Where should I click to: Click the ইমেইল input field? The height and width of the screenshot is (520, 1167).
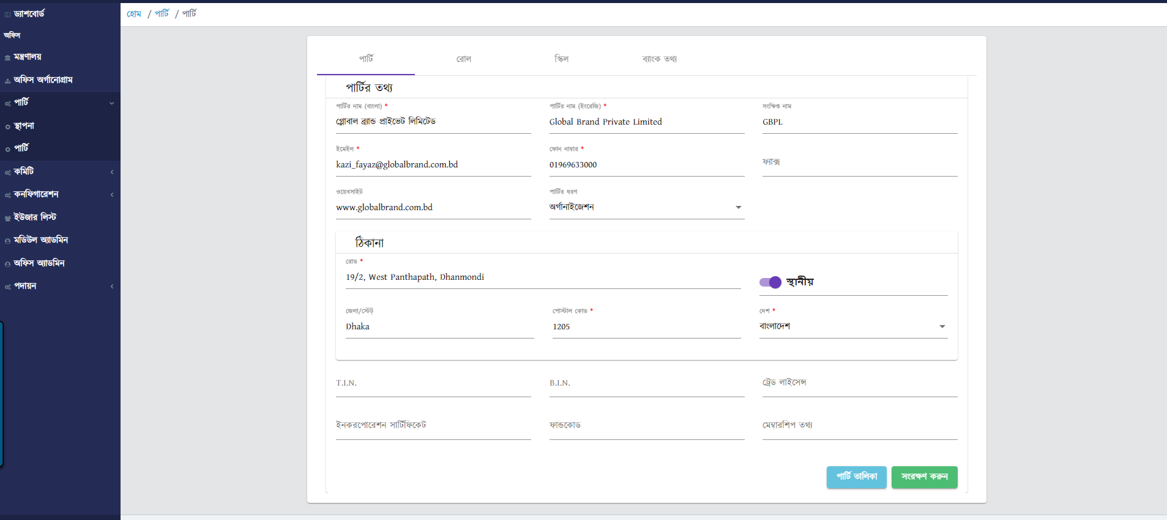pyautogui.click(x=433, y=164)
